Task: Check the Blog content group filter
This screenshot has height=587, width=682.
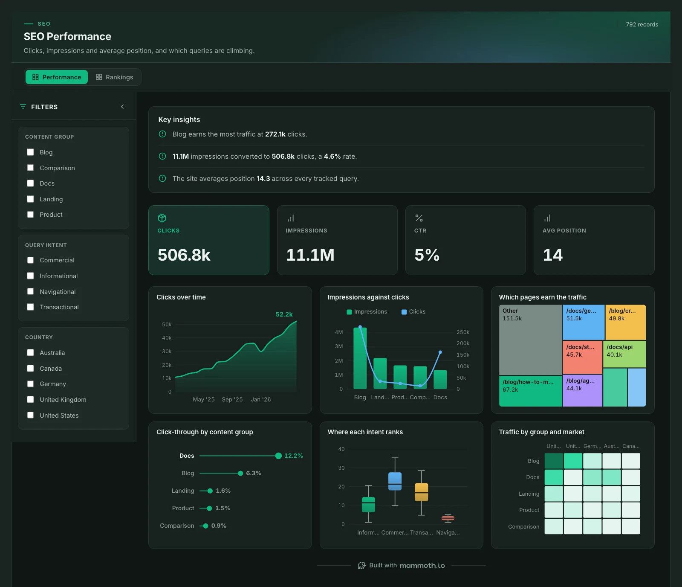Action: click(30, 152)
